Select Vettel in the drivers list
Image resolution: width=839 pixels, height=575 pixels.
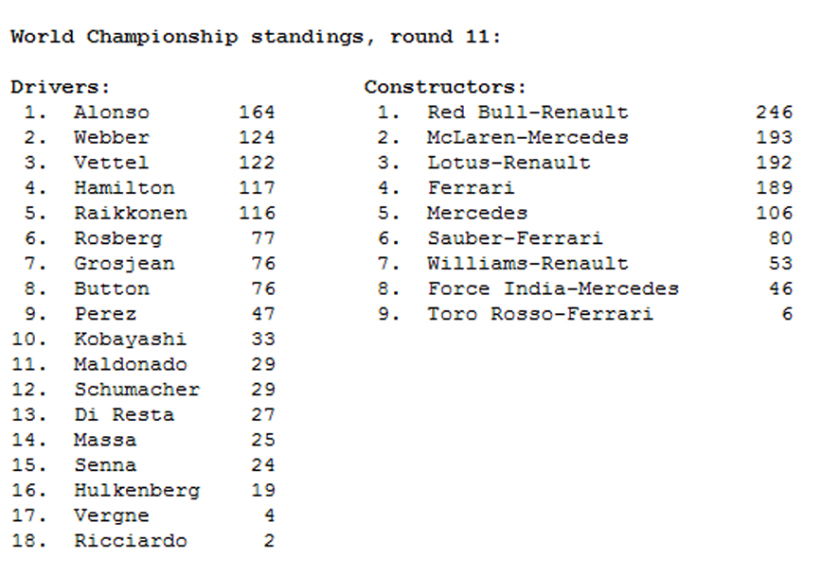coord(112,163)
